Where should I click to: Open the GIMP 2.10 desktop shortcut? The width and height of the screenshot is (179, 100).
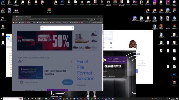(x=3, y=19)
